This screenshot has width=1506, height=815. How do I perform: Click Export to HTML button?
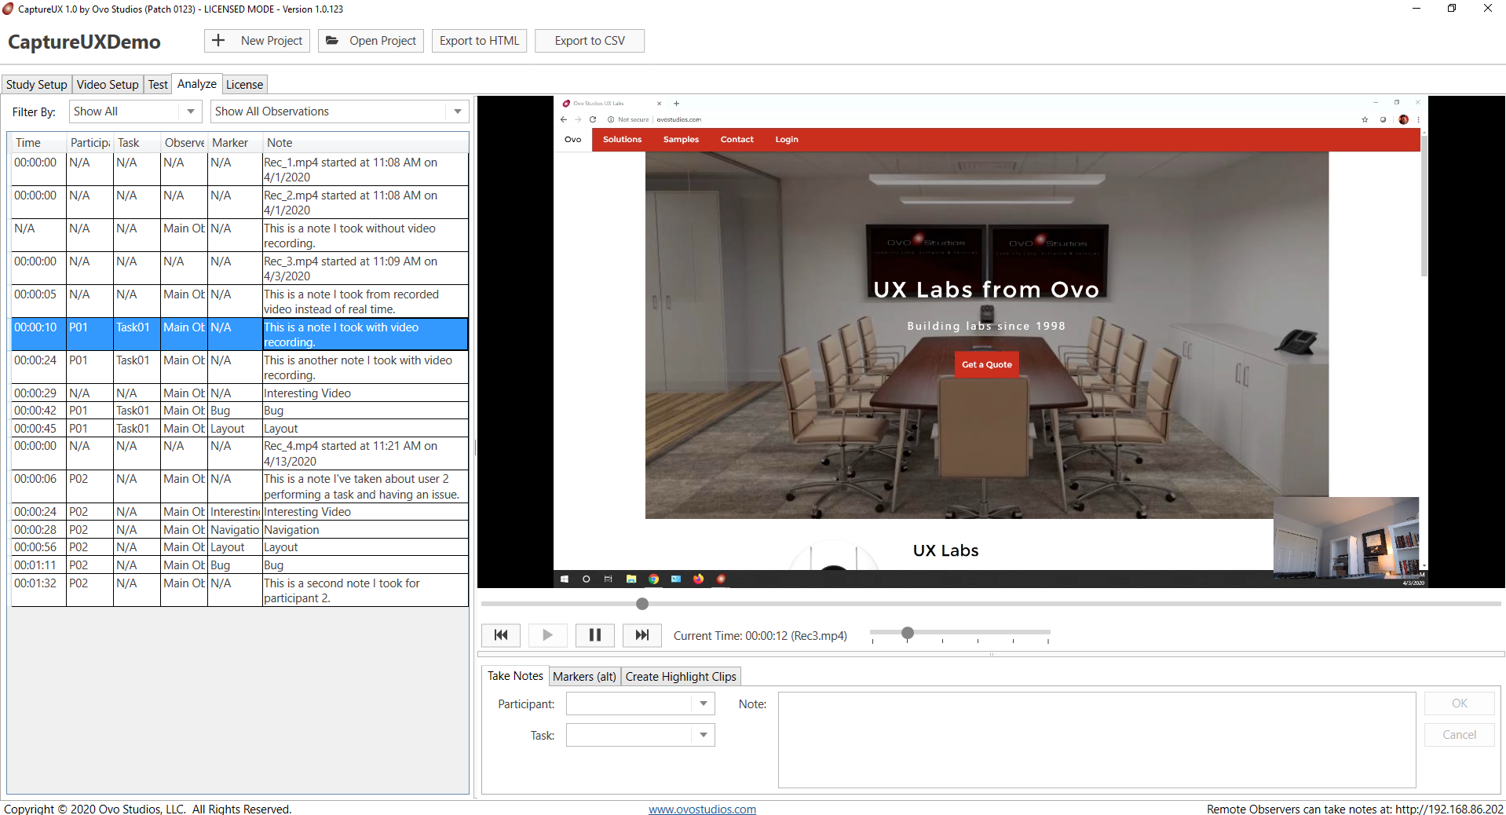click(479, 41)
